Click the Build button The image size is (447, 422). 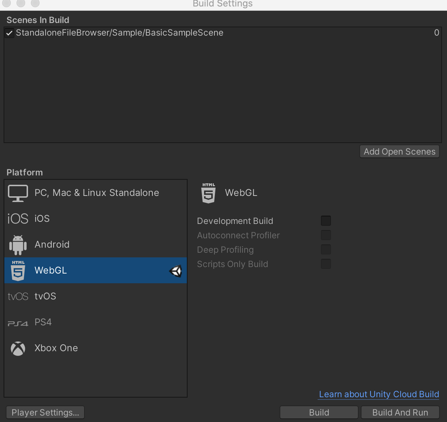point(319,412)
